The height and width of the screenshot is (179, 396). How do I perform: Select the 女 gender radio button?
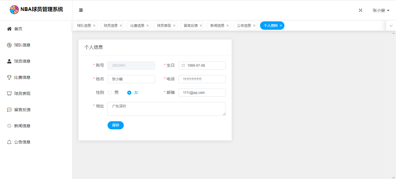[x=129, y=93]
